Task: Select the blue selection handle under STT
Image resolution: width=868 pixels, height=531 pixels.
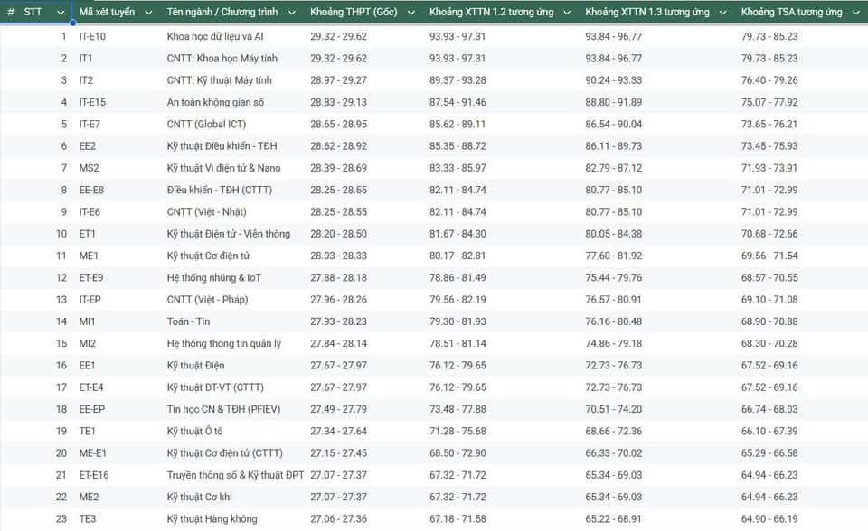Action: (72, 23)
